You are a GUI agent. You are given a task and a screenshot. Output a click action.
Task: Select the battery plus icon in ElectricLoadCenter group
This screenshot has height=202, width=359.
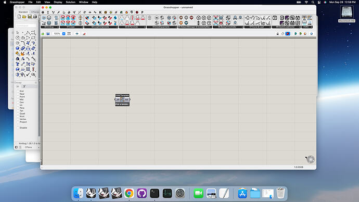tap(275, 18)
